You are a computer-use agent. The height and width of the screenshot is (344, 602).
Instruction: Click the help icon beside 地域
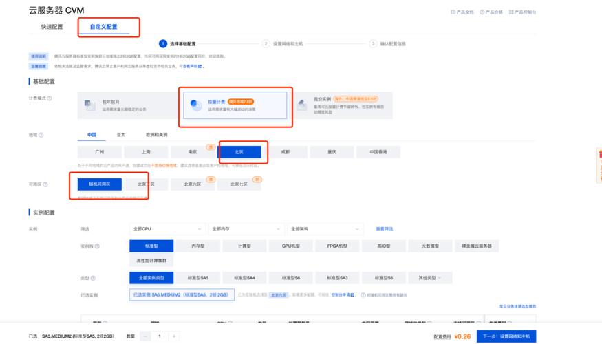(x=41, y=135)
